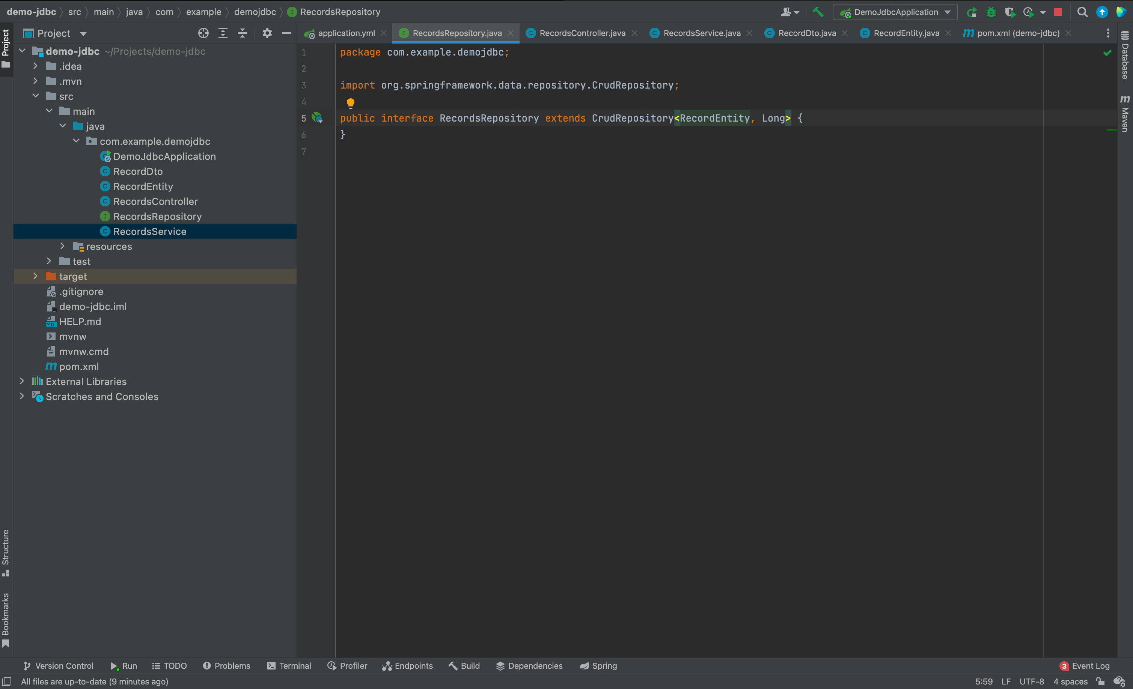Screen dimensions: 1133x689
Task: Toggle the read-only lock icon in the status bar
Action: point(1100,681)
